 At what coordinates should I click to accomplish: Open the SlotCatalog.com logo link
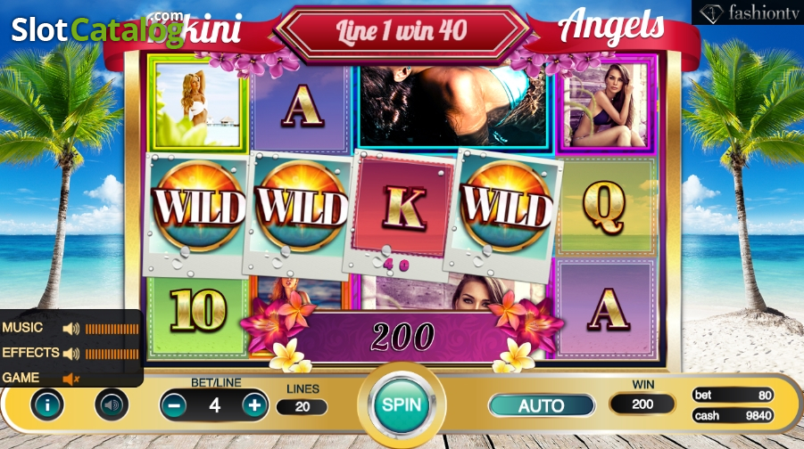[97, 29]
